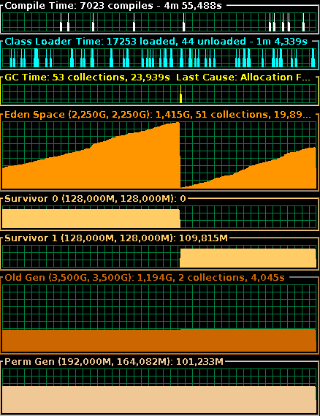Click the Perm Gen panel title
Viewport: 320px width, 416px height.
114,362
